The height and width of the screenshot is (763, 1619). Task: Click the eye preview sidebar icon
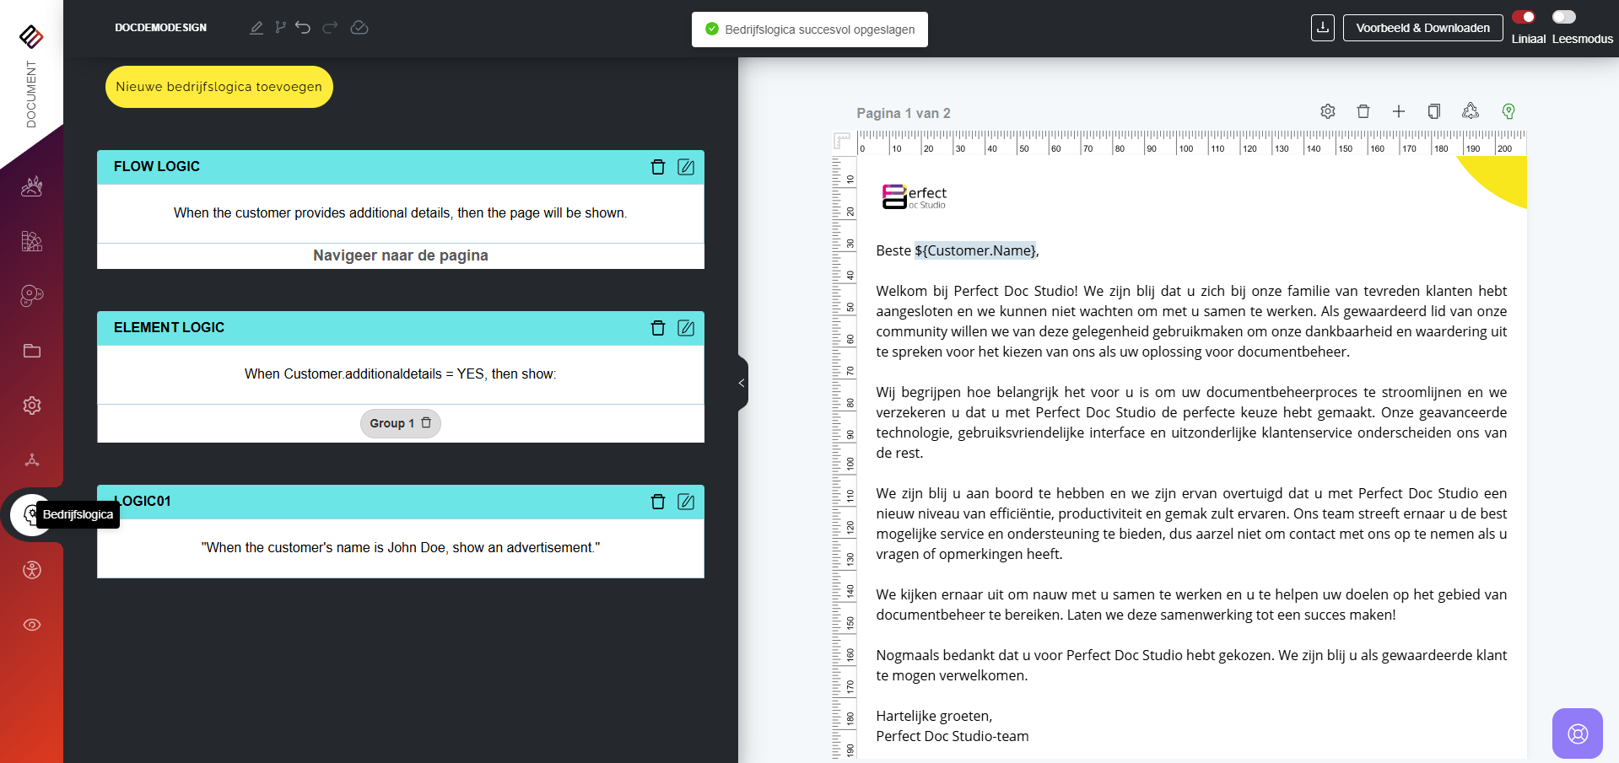(x=32, y=625)
